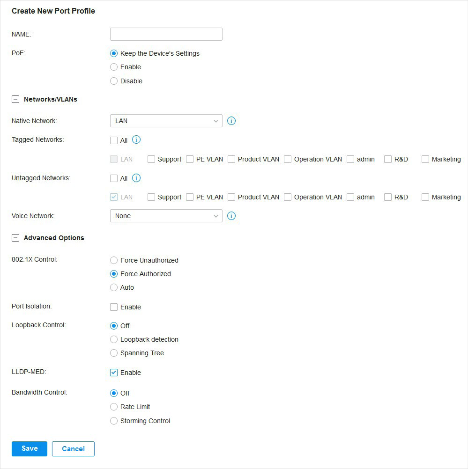Viewport: 468px width, 469px height.
Task: Click the info icon next to Untagged Networks All
Action: tap(136, 178)
